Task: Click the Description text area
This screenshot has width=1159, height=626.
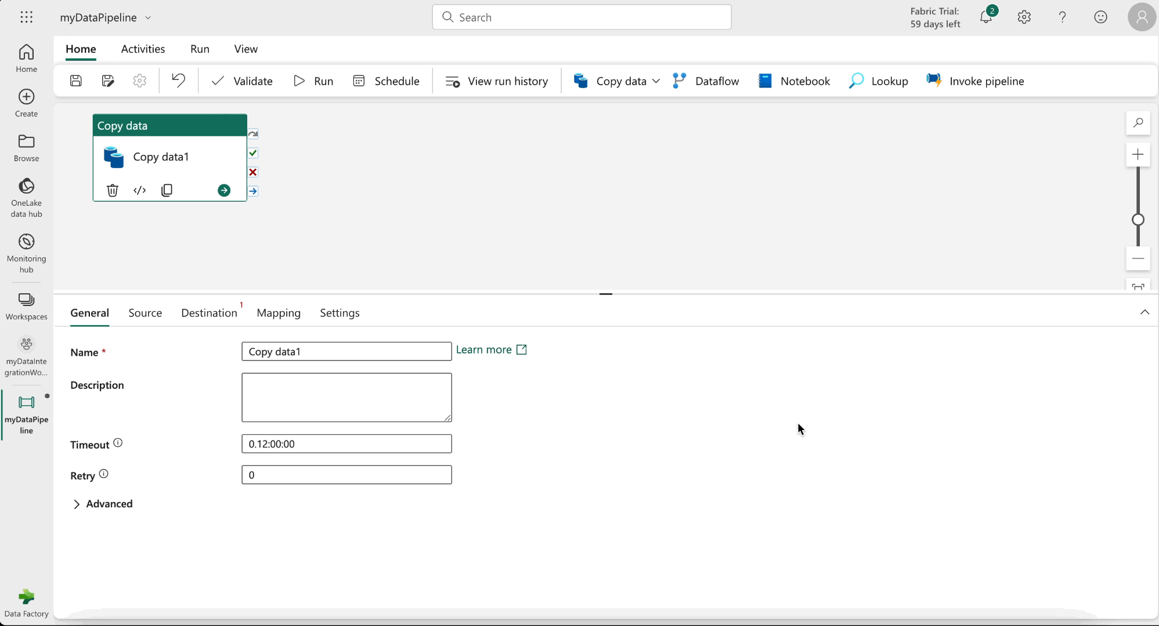Action: 346,398
